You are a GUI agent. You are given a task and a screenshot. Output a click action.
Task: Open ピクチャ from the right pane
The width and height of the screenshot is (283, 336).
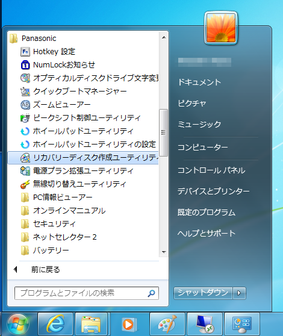point(192,104)
